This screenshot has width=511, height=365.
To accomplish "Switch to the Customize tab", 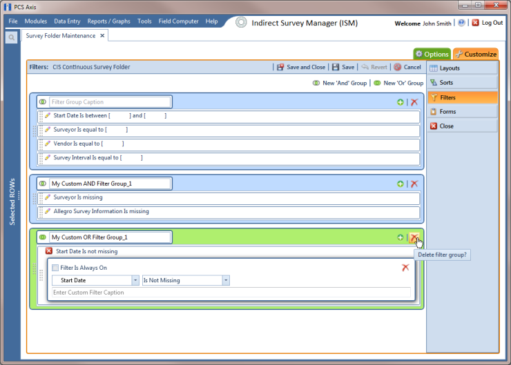I will (x=476, y=54).
